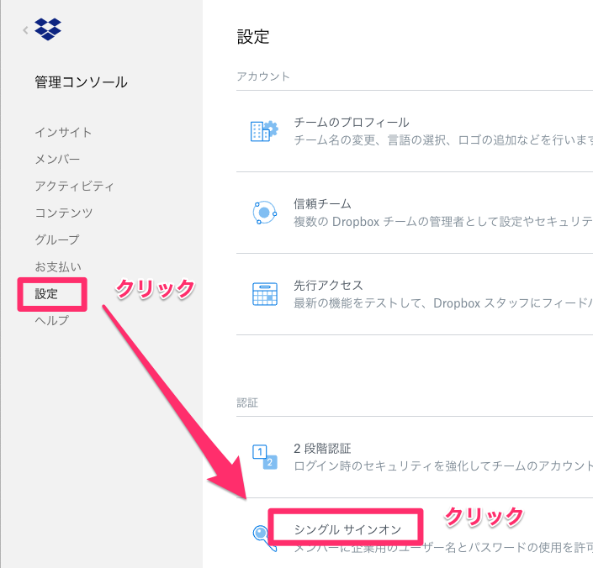Image resolution: width=593 pixels, height=568 pixels.
Task: Open お支払い in the sidebar
Action: click(x=58, y=266)
